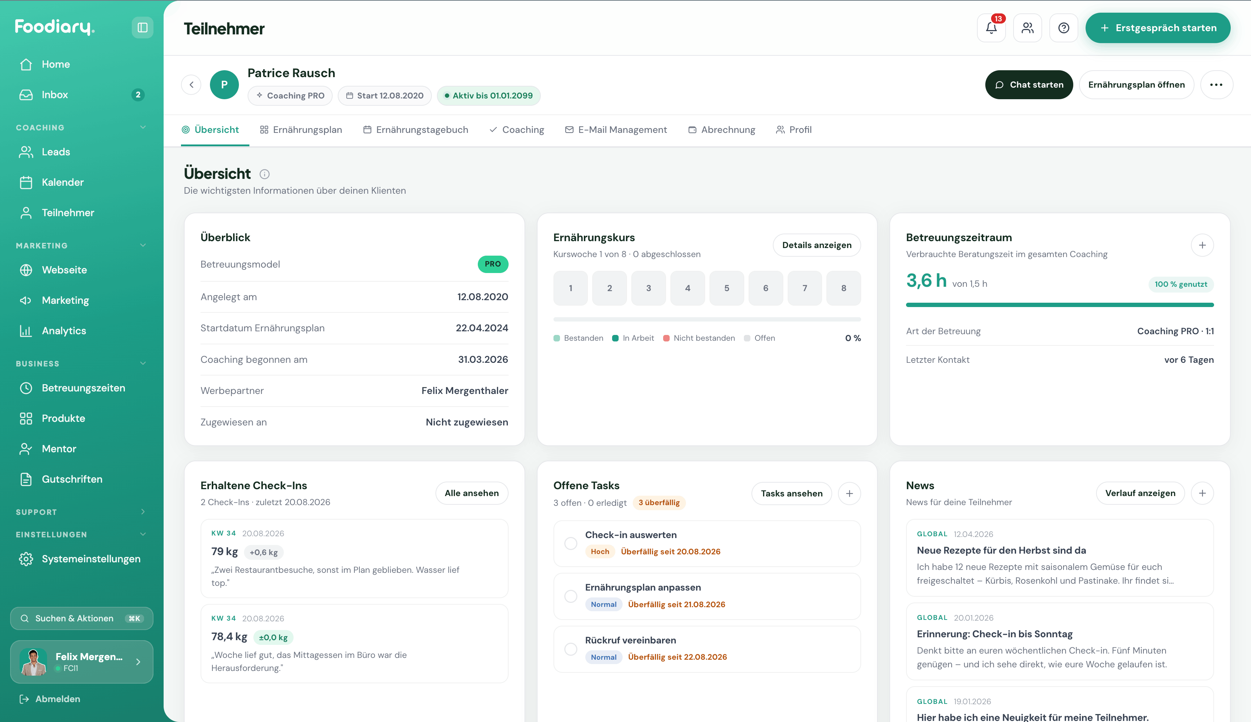Image resolution: width=1251 pixels, height=722 pixels.
Task: Open the Profil tab
Action: pyautogui.click(x=793, y=130)
